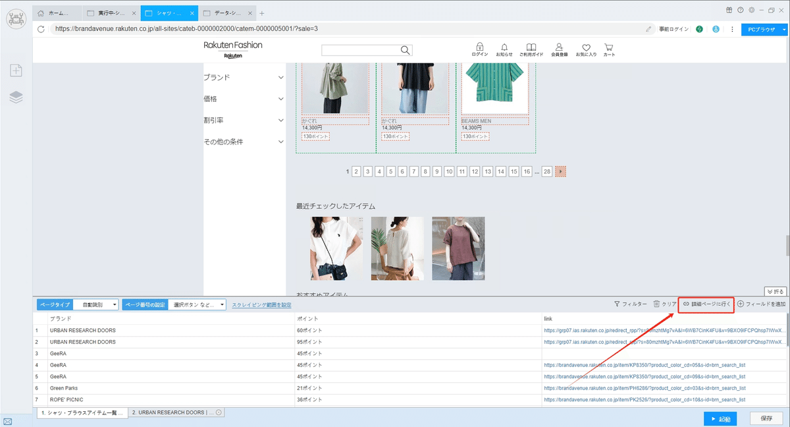Click the Octoparse logo icon
The width and height of the screenshot is (790, 427).
[x=16, y=18]
